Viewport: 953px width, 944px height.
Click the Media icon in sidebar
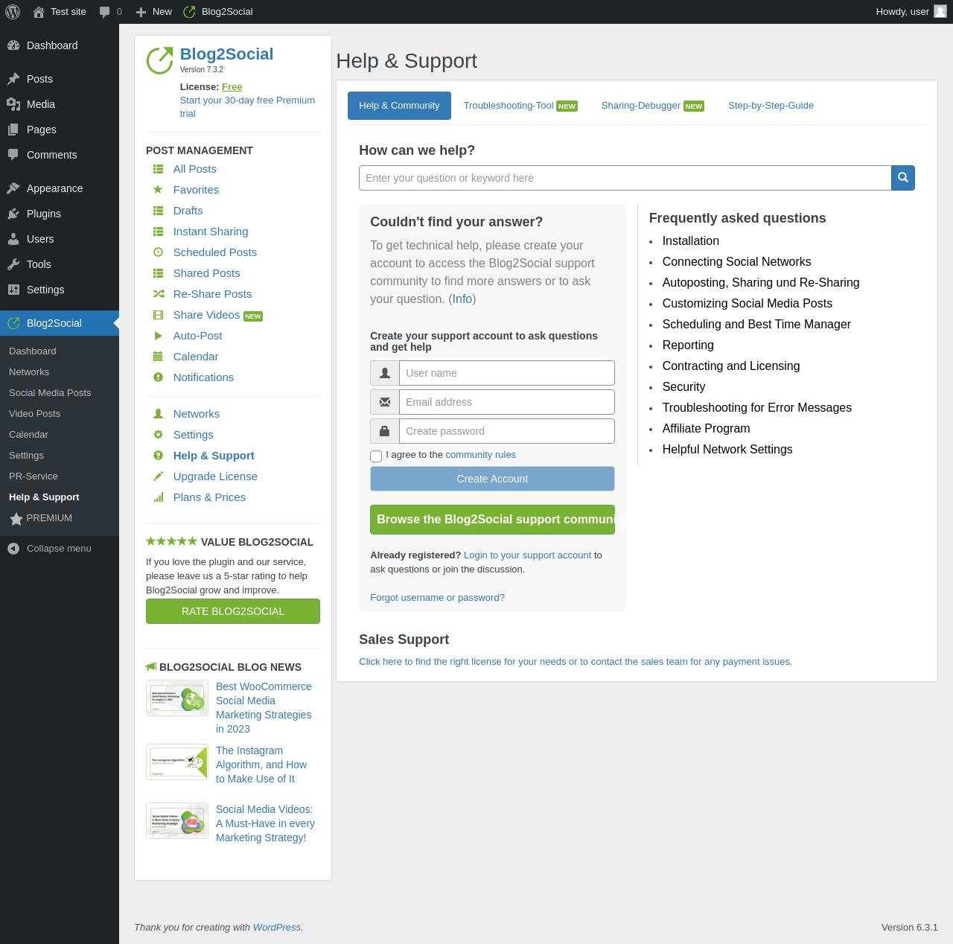[x=13, y=104]
